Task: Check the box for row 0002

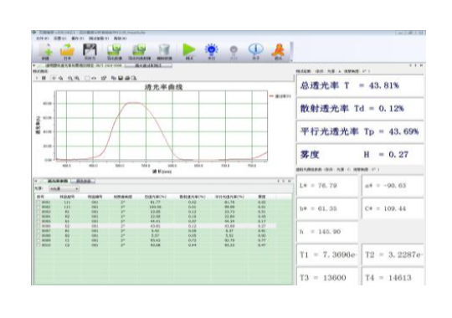Action: [39, 207]
